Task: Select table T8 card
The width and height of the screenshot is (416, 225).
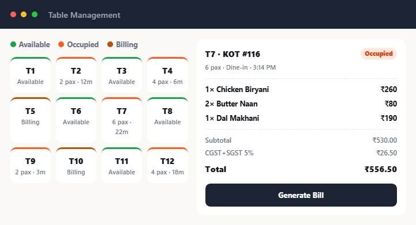Action: 167,120
